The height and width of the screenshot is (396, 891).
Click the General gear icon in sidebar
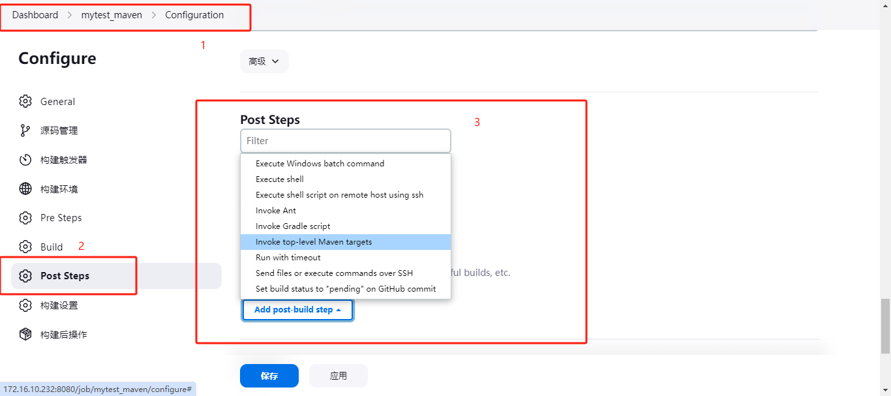pos(25,102)
